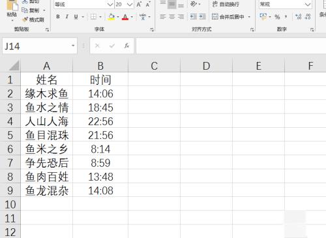Image resolution: width=326 pixels, height=238 pixels.
Task: Toggle italic formatting
Action: [x=67, y=16]
